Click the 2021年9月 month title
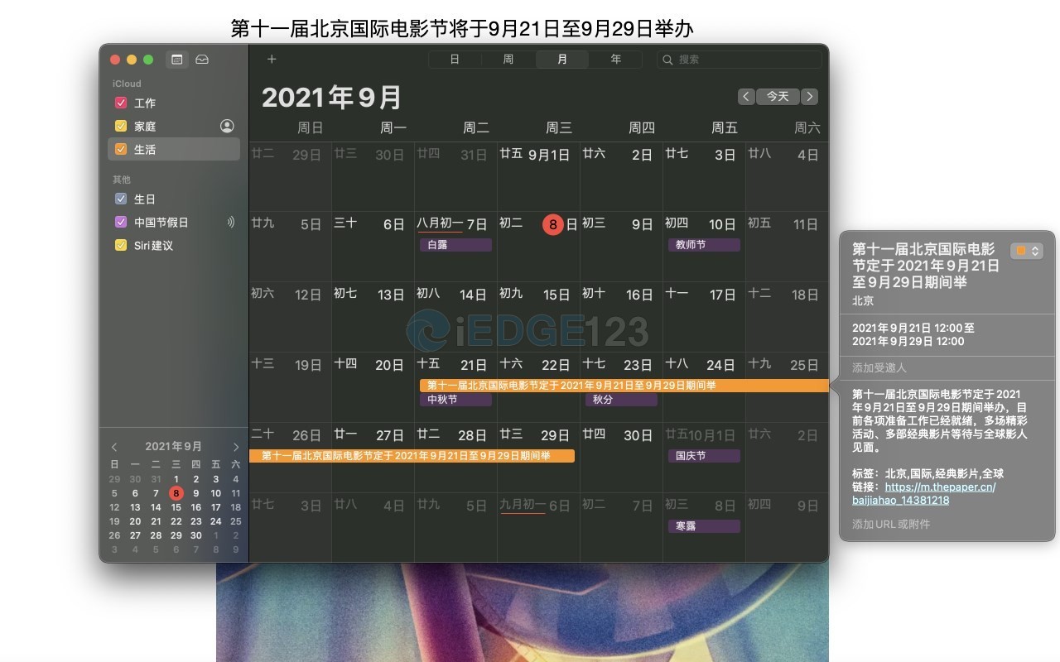Image resolution: width=1060 pixels, height=662 pixels. [332, 97]
